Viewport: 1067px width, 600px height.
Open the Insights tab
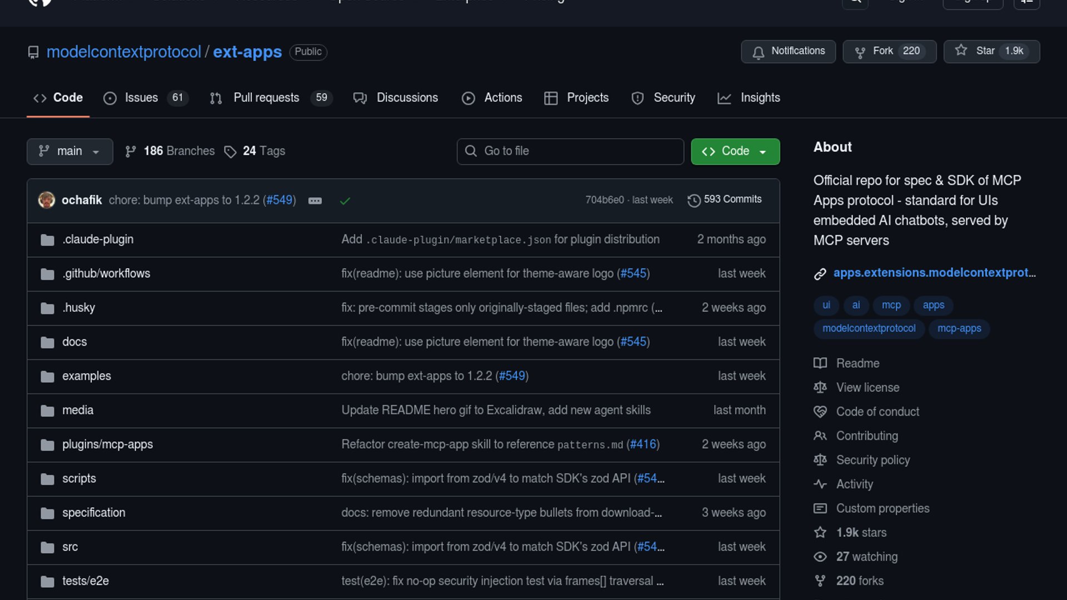(760, 98)
